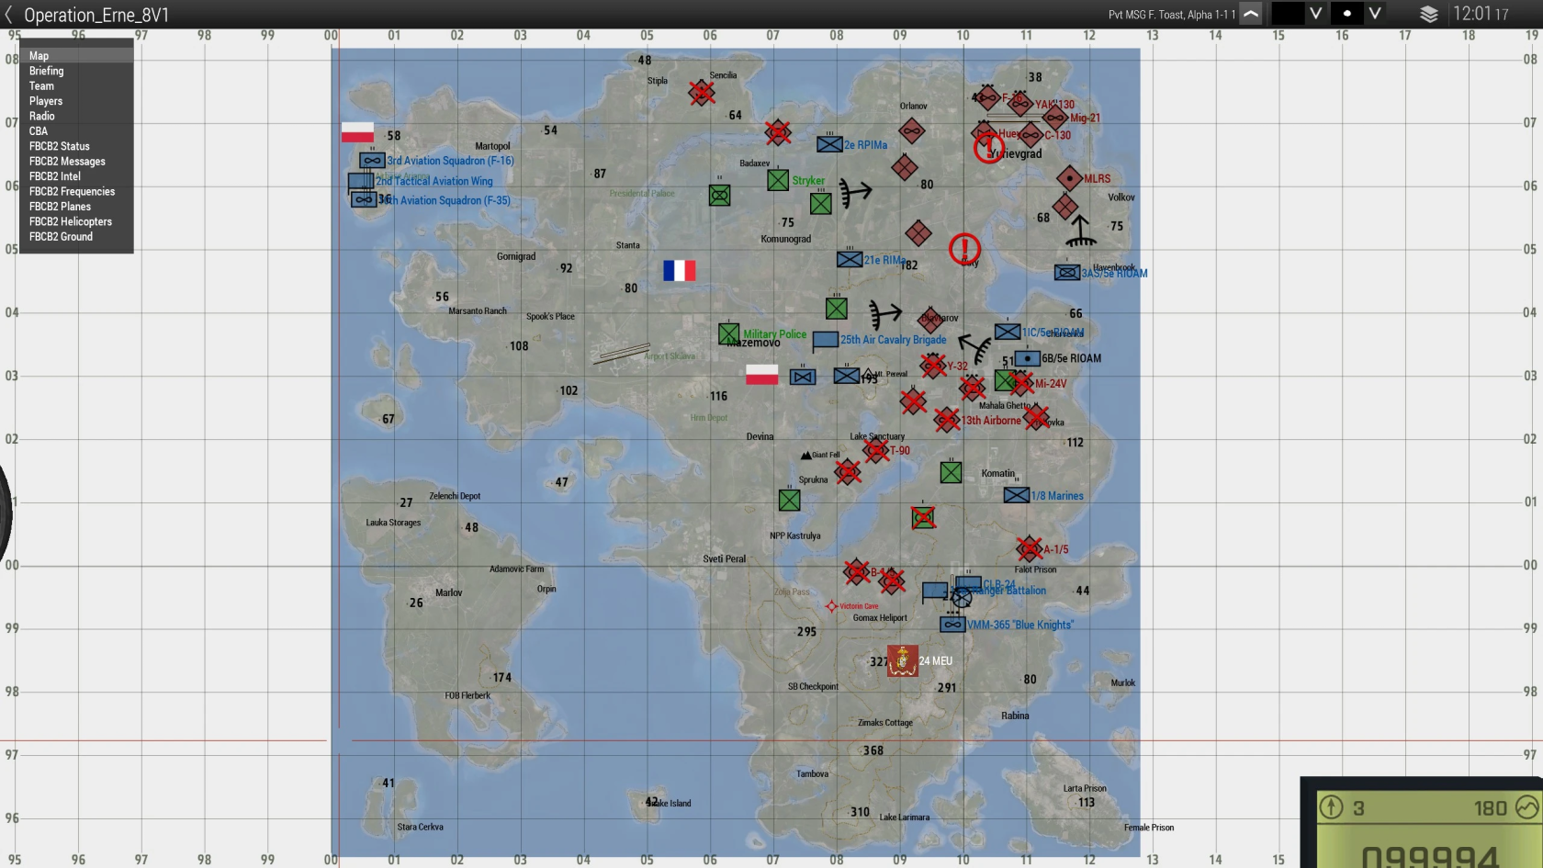Open the second dropdown beside the dot indicator

[x=1375, y=14]
